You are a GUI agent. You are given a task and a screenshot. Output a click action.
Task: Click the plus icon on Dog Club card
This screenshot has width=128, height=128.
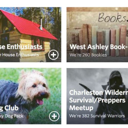tap(54, 116)
